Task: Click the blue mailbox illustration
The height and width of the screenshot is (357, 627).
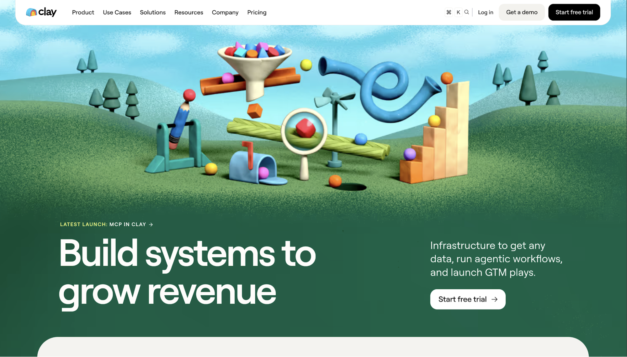Action: tap(256, 164)
